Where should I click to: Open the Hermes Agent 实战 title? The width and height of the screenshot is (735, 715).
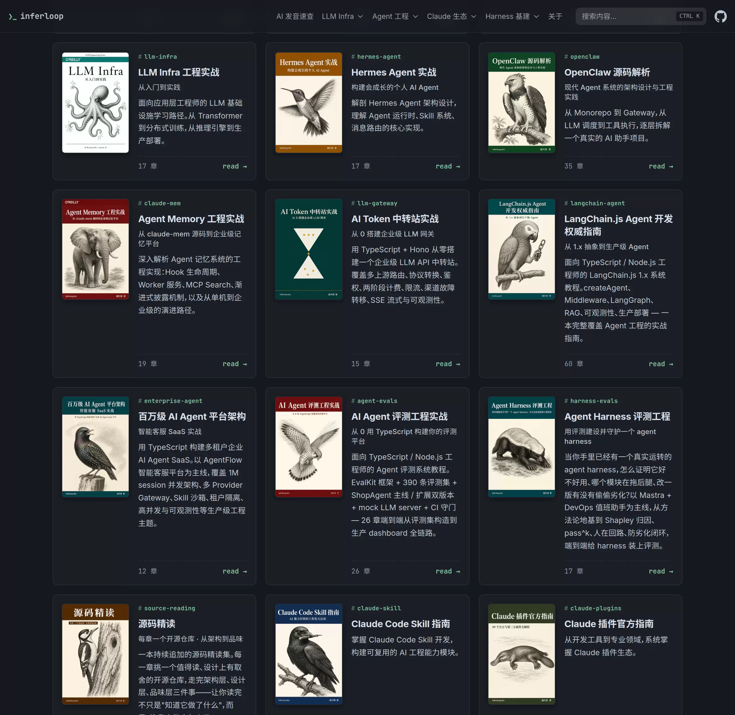[x=394, y=72]
